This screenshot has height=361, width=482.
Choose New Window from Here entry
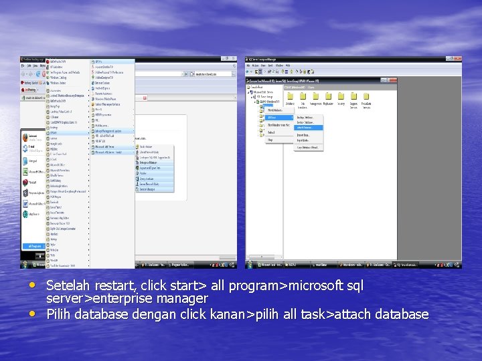coord(279,125)
